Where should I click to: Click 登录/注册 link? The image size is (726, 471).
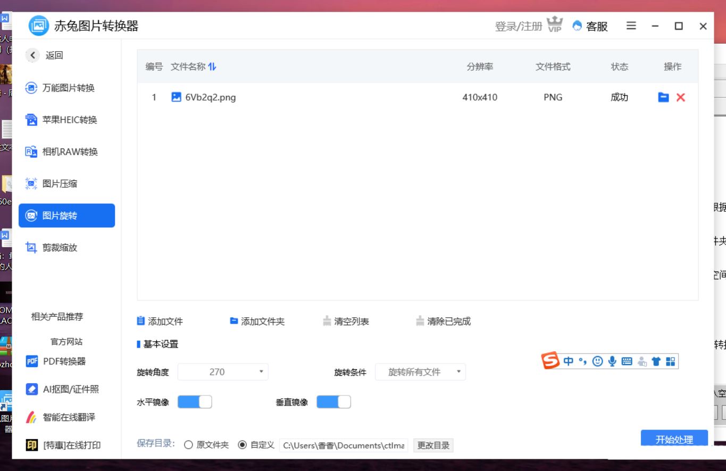[519, 27]
